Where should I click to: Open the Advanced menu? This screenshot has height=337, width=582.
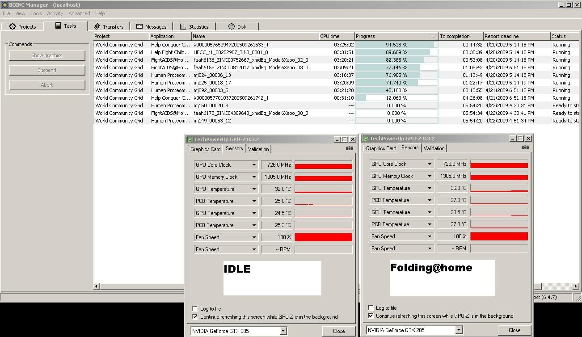click(x=79, y=13)
